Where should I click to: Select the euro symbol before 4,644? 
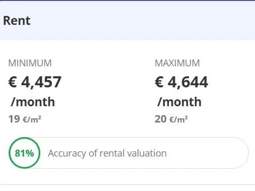[159, 82]
